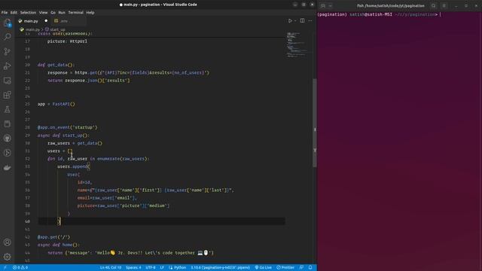Click '@app.on_event' decorator line
The height and width of the screenshot is (271, 482).
[67, 127]
